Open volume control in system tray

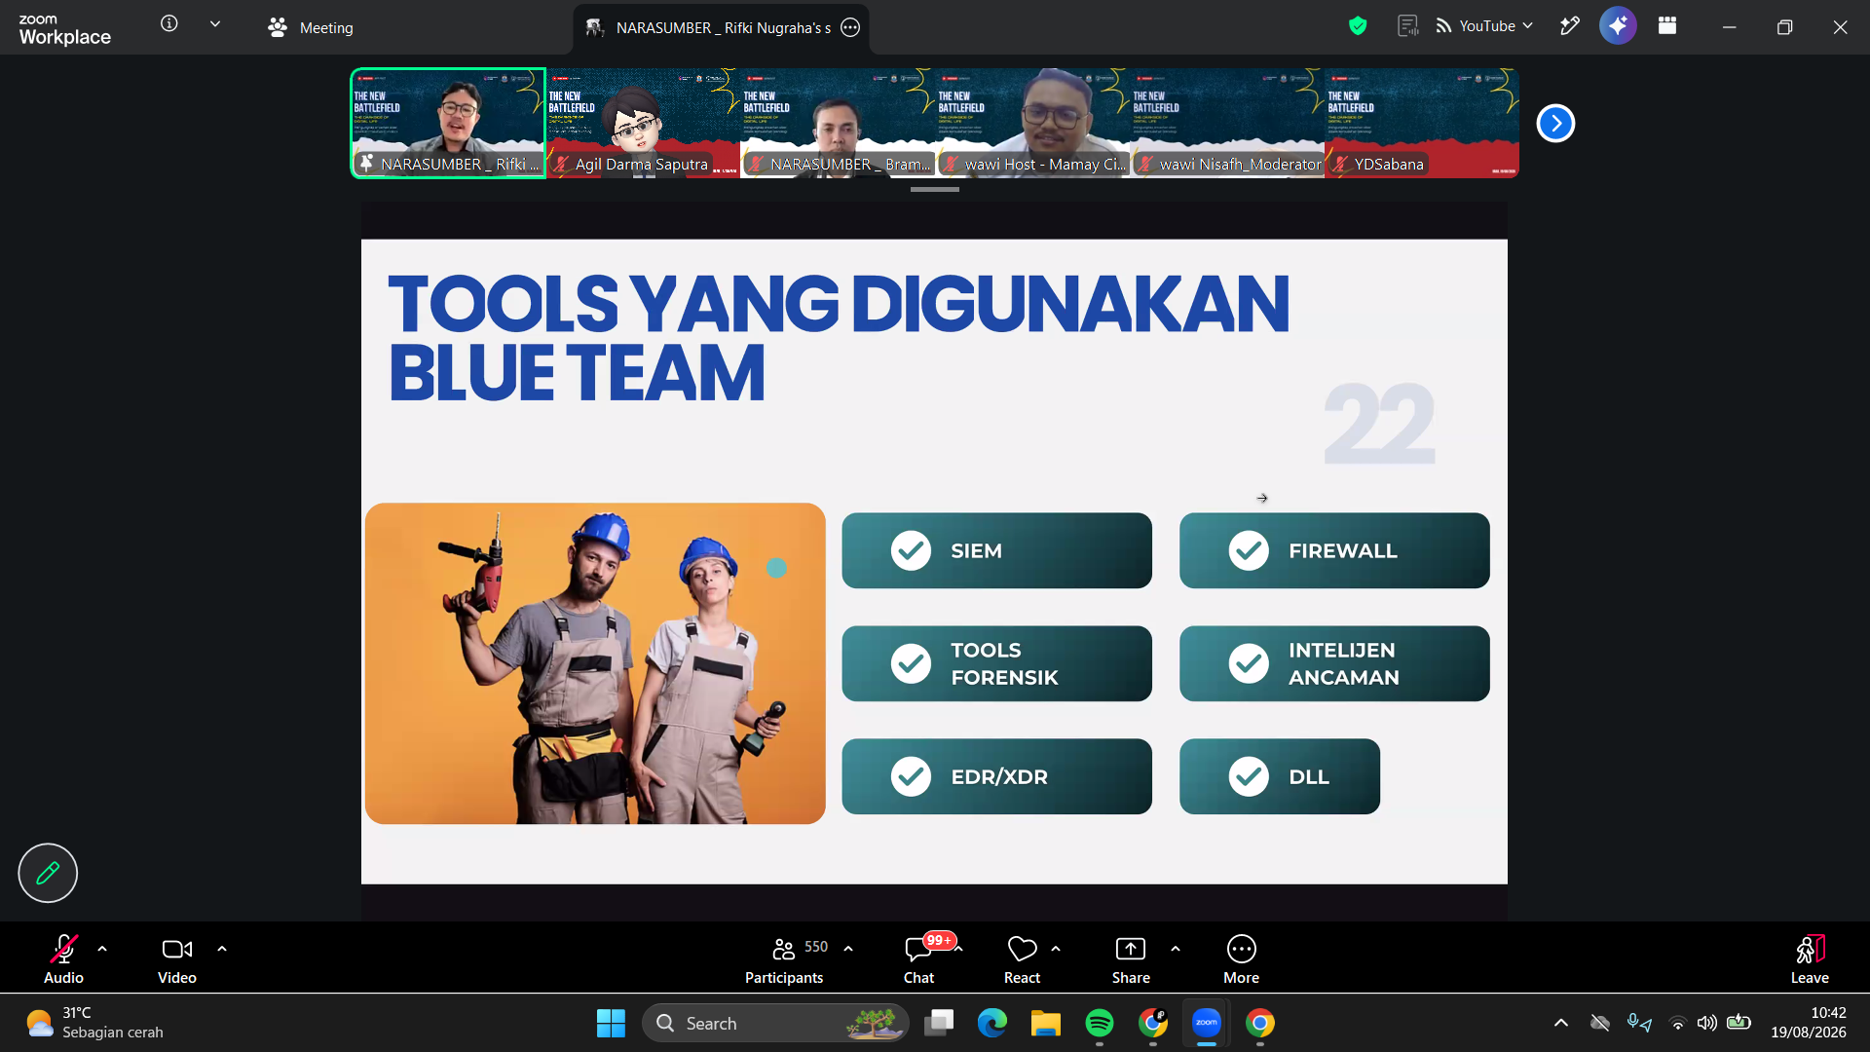click(x=1707, y=1023)
